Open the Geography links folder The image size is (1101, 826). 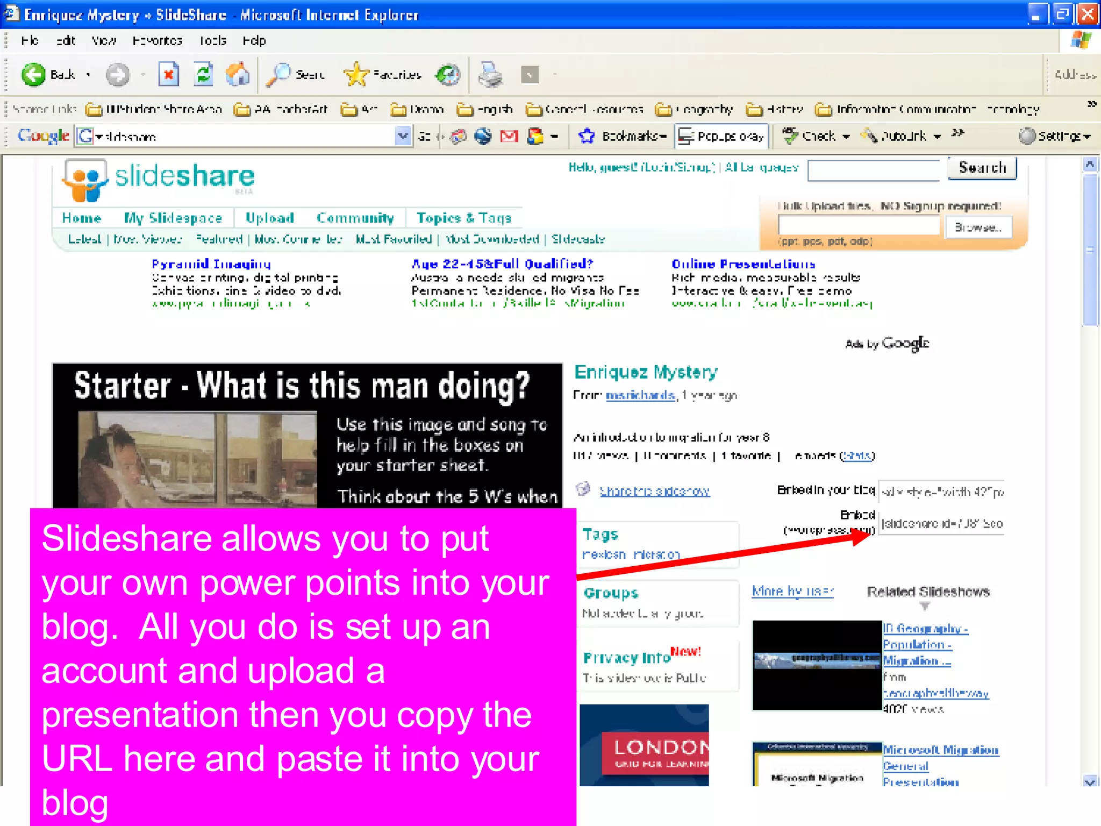[x=694, y=110]
